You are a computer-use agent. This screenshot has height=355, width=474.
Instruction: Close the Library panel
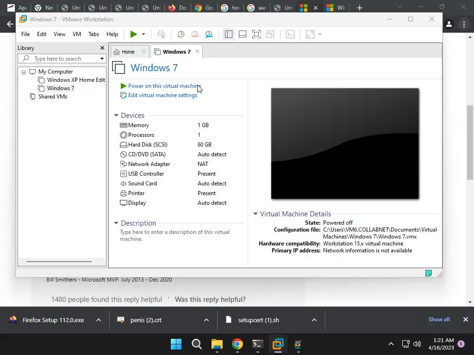(x=102, y=48)
